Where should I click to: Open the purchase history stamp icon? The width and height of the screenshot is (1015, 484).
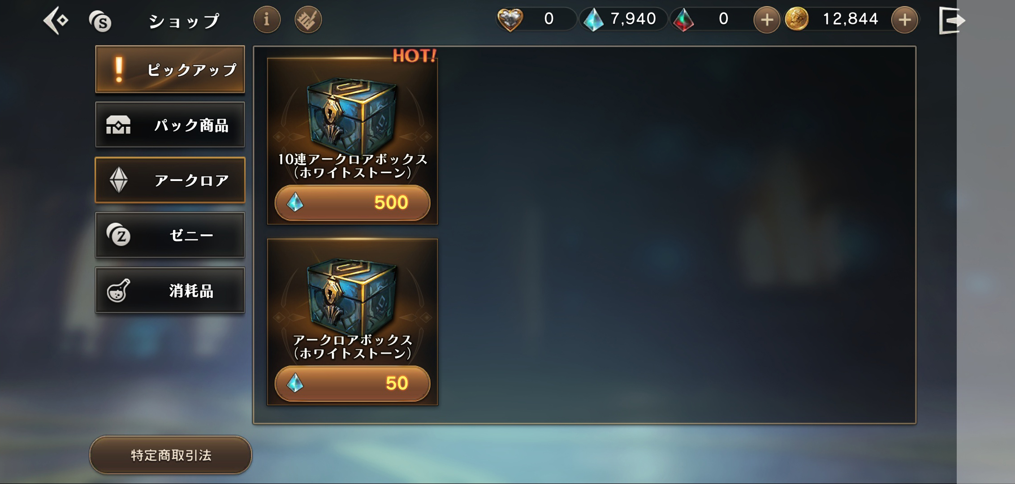click(308, 20)
